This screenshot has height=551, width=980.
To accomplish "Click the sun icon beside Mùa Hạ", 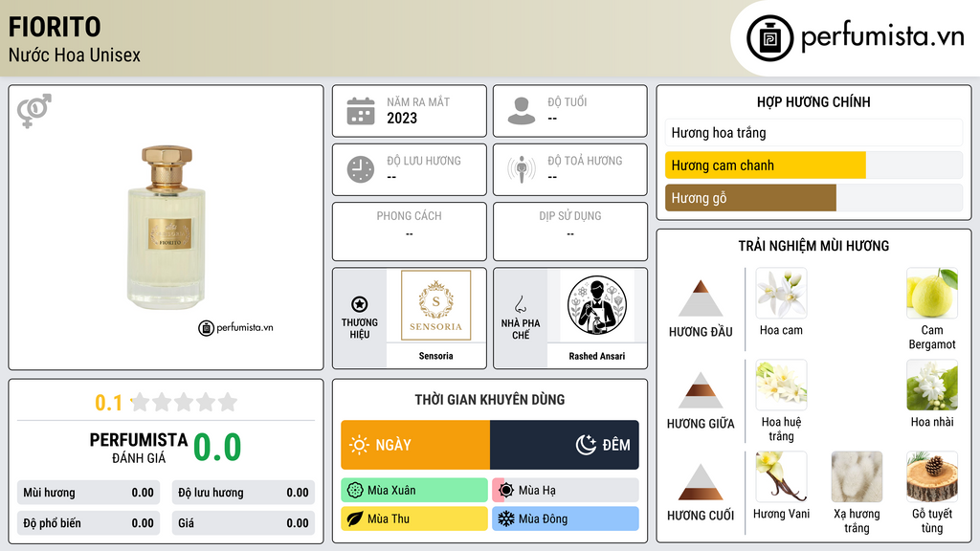I will pyautogui.click(x=506, y=491).
